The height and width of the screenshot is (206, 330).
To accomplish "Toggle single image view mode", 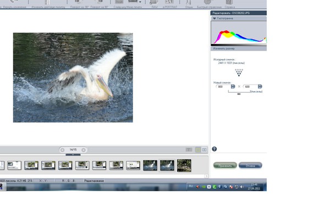I will (x=198, y=149).
